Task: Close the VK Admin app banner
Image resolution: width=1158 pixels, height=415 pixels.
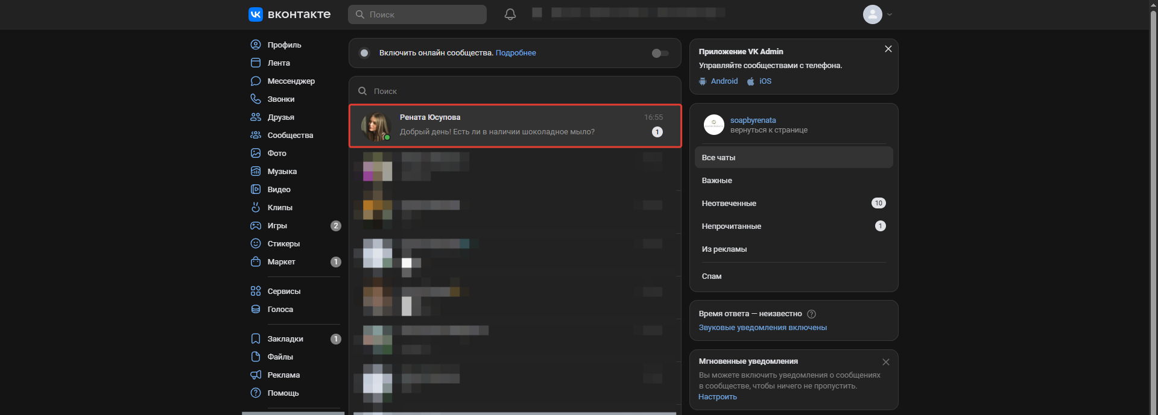Action: 888,49
